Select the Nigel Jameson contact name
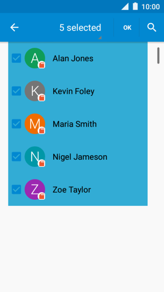 tap(80, 157)
